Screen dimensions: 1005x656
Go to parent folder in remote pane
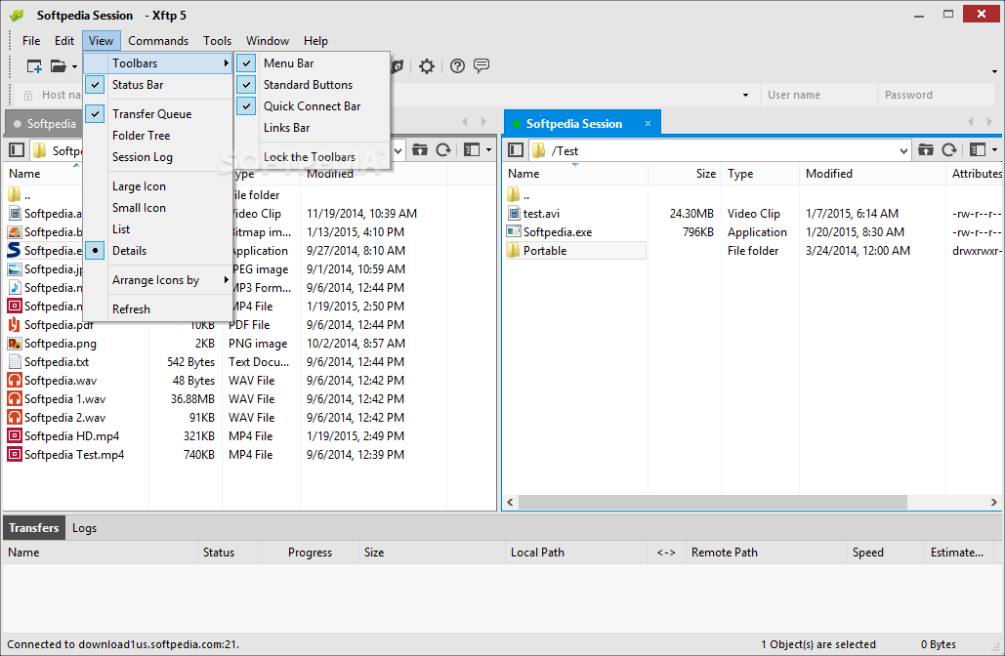tap(926, 150)
